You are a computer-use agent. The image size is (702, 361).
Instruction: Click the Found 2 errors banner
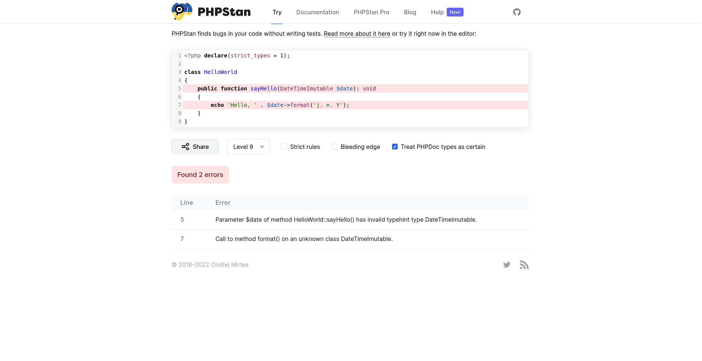pyautogui.click(x=200, y=175)
